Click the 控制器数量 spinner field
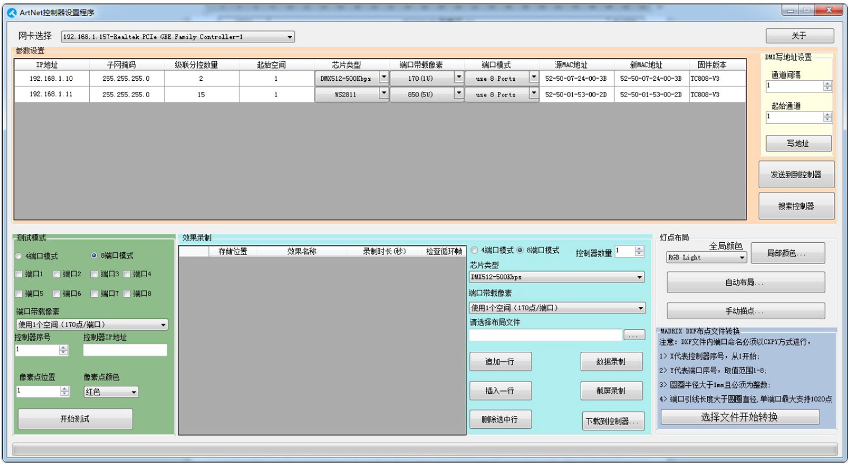The image size is (850, 466). click(x=630, y=251)
